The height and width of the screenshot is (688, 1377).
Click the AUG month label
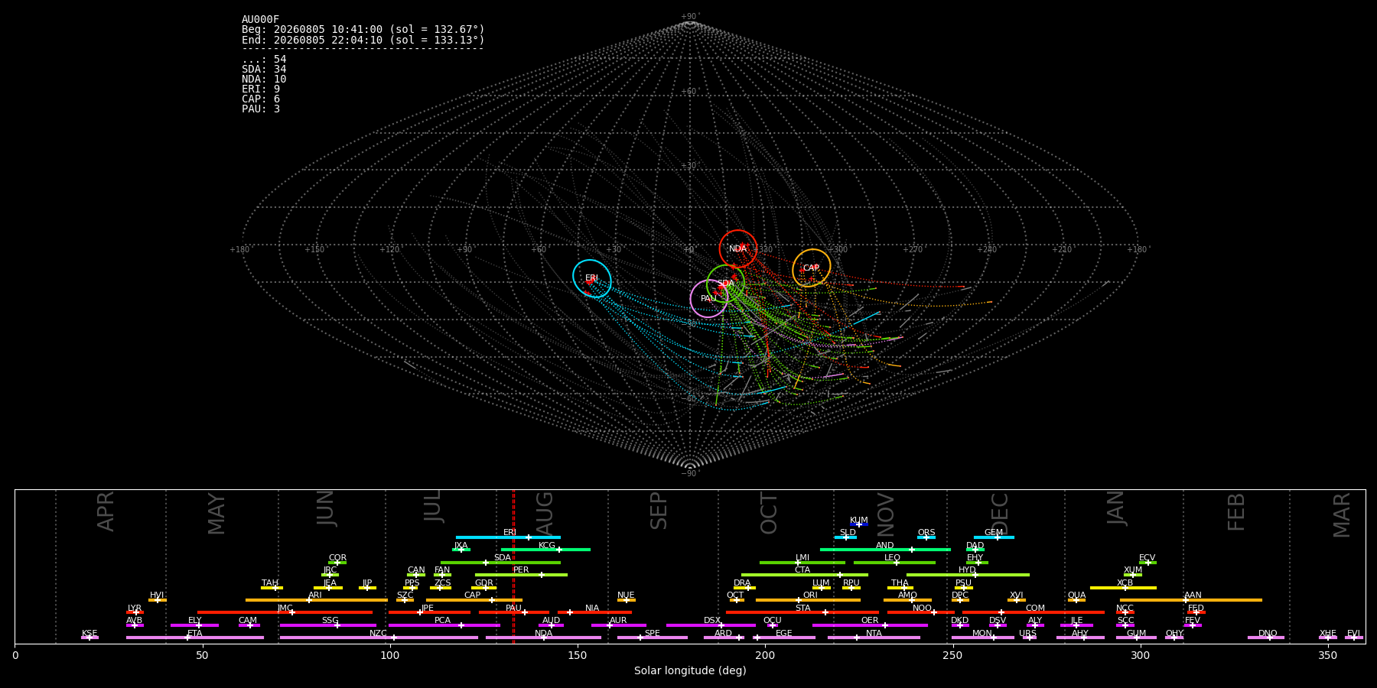pyautogui.click(x=545, y=514)
